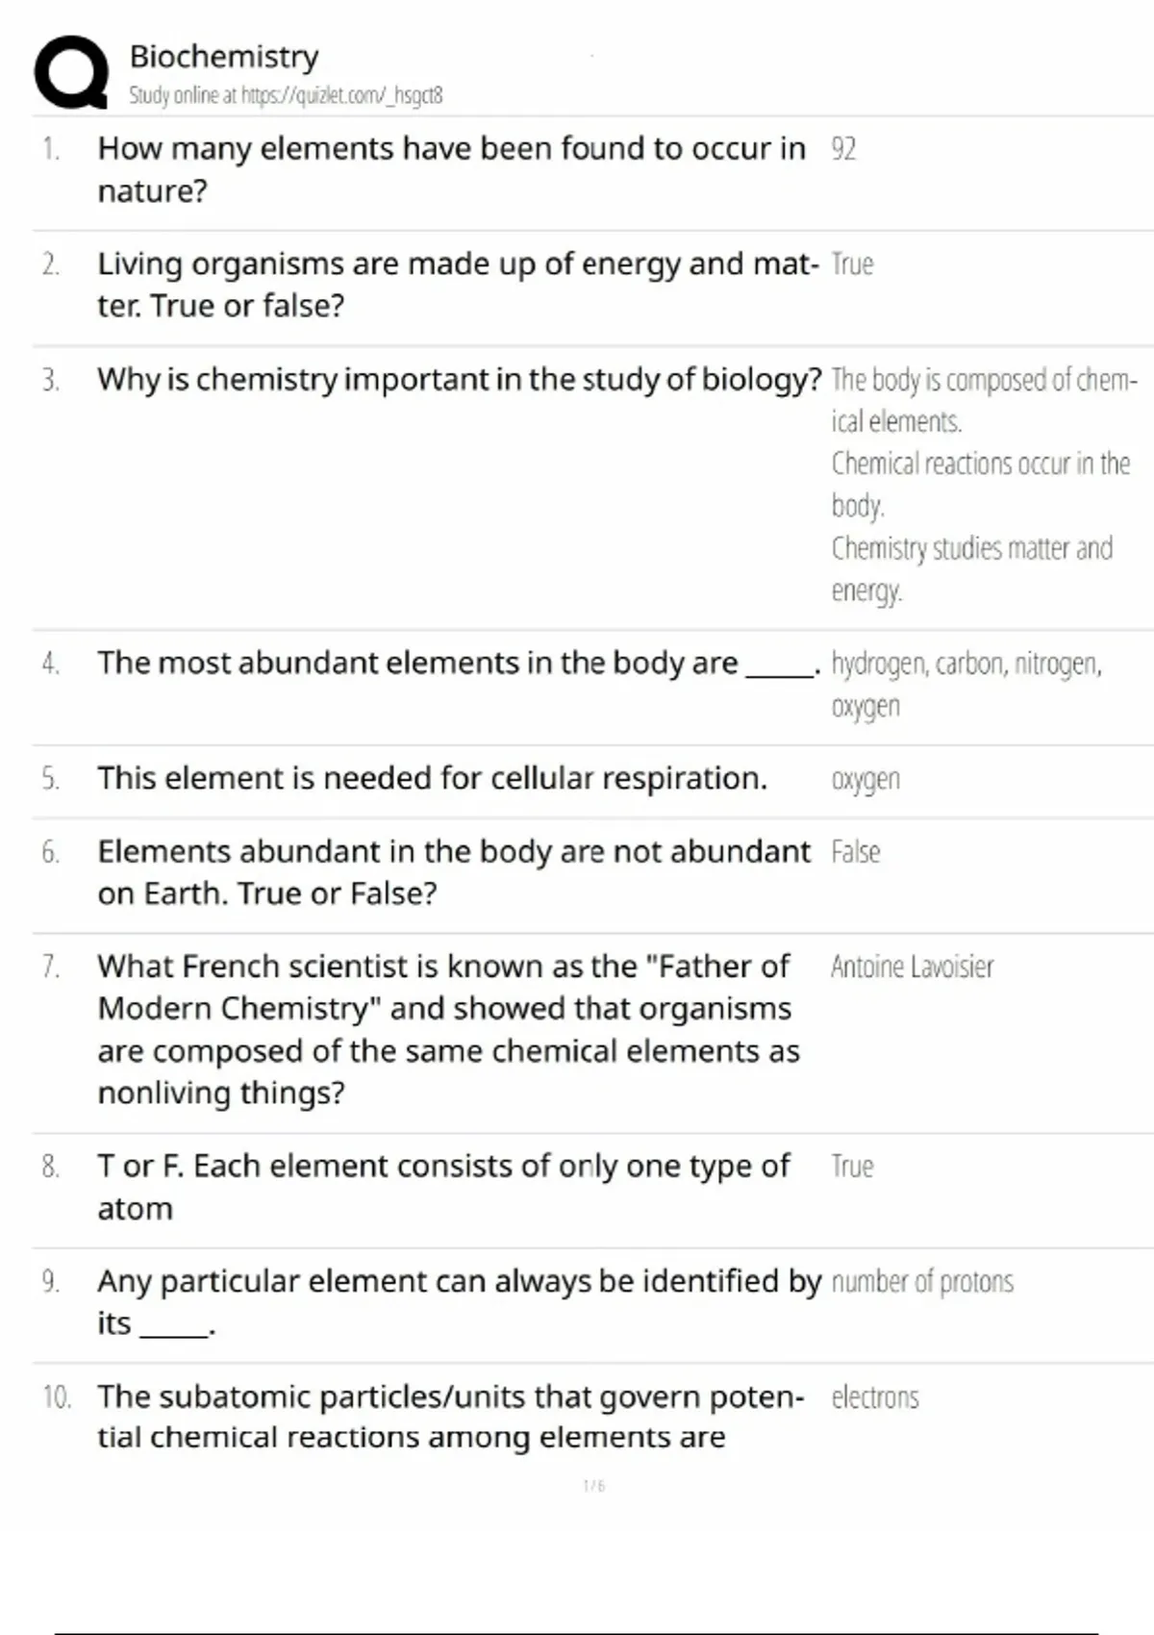Click the 1/6 page number indicator
The image size is (1154, 1635).
pyautogui.click(x=594, y=1486)
